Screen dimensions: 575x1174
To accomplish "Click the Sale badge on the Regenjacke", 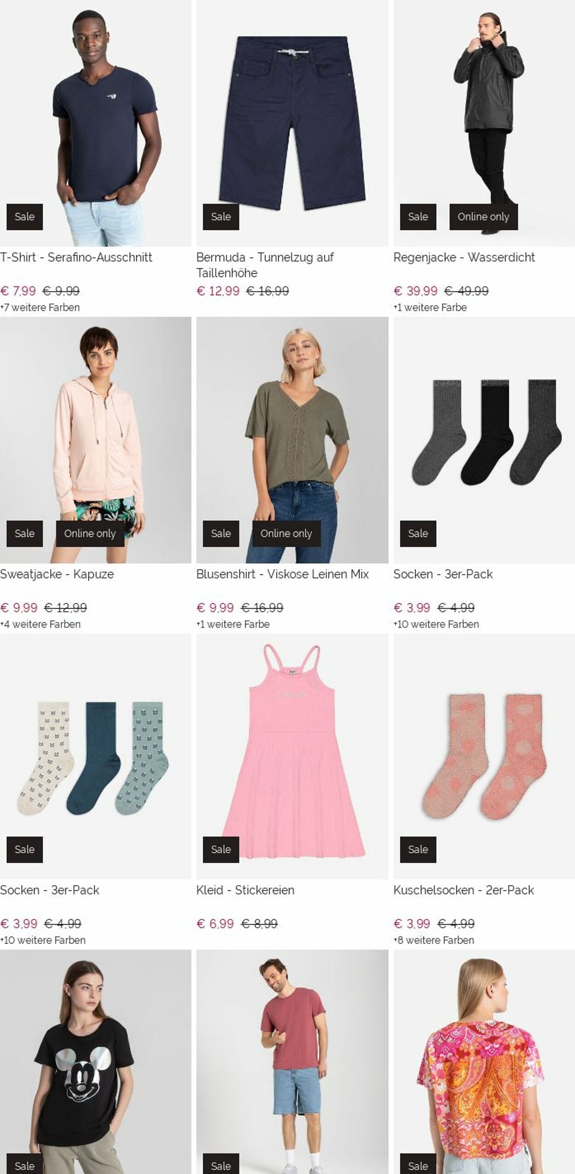I will coord(418,217).
